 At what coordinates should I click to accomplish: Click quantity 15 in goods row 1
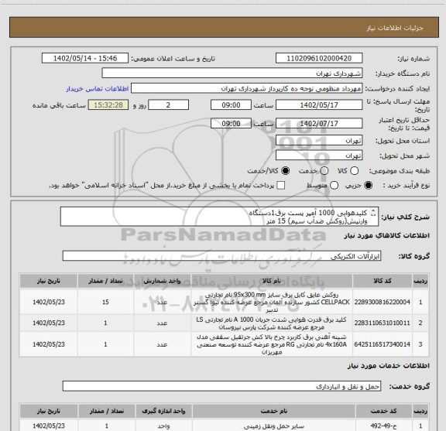[x=105, y=302]
